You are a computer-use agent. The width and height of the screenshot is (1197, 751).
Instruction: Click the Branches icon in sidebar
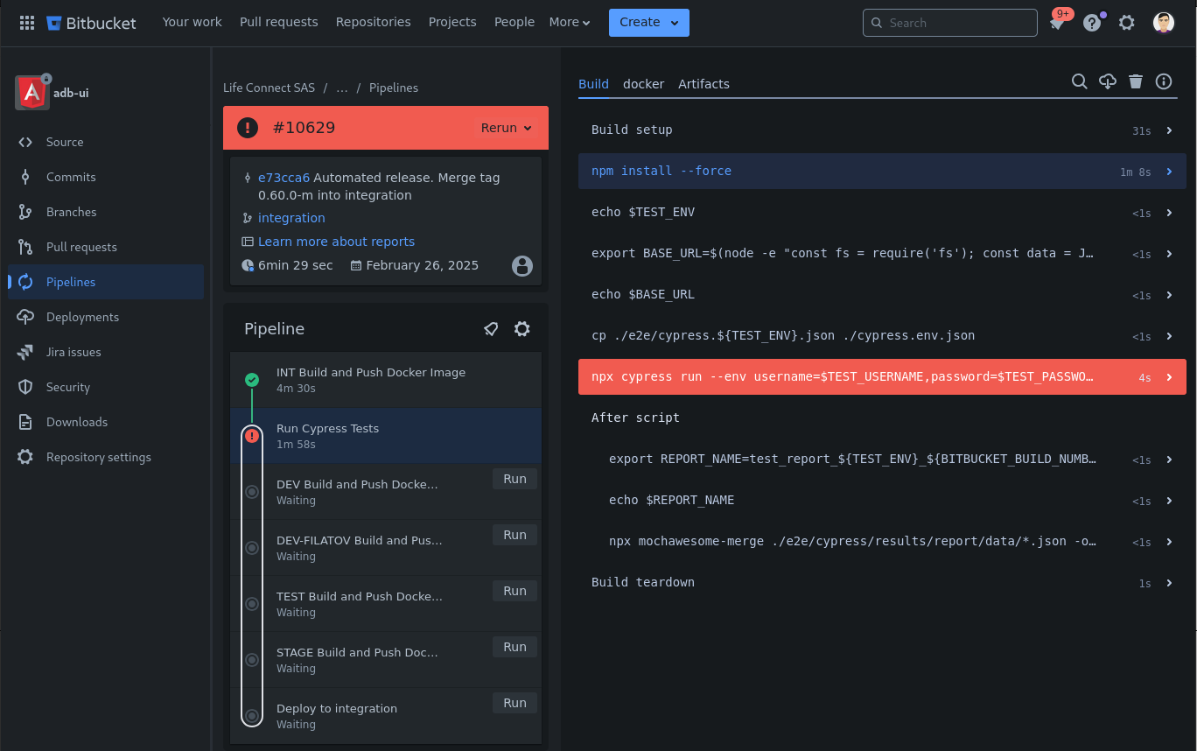point(25,212)
